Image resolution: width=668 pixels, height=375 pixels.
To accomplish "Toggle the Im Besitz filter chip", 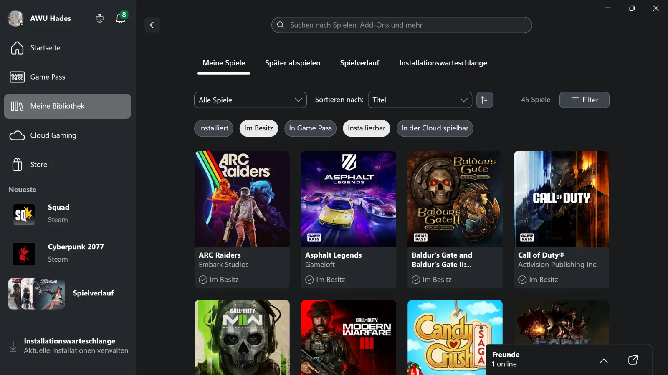I will click(259, 128).
